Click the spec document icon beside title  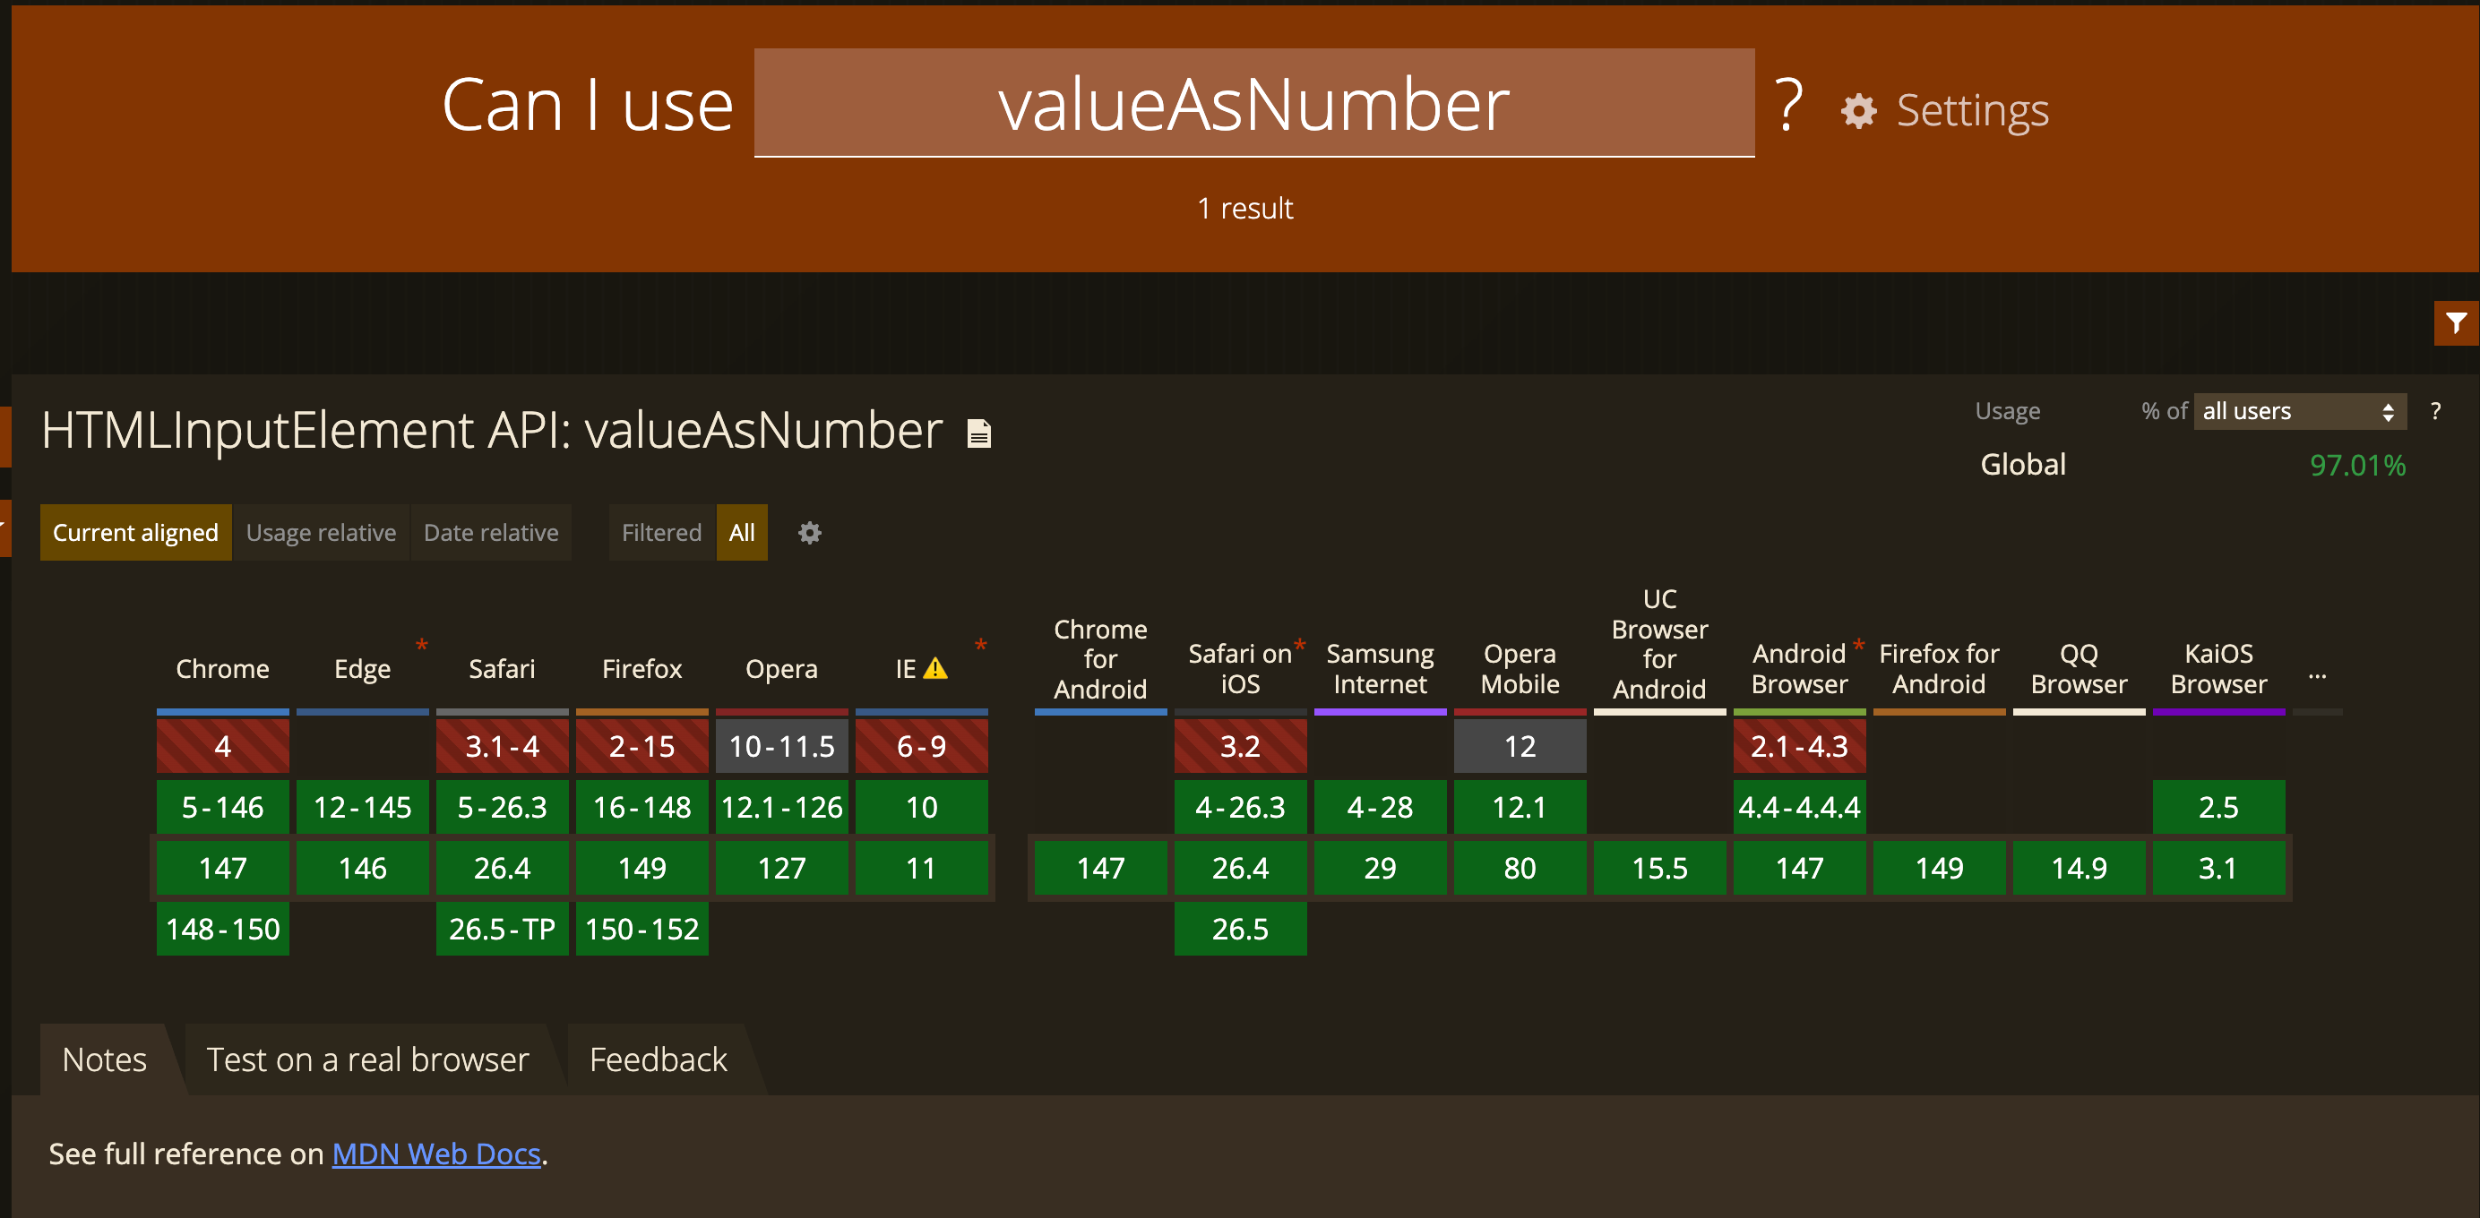(x=978, y=433)
